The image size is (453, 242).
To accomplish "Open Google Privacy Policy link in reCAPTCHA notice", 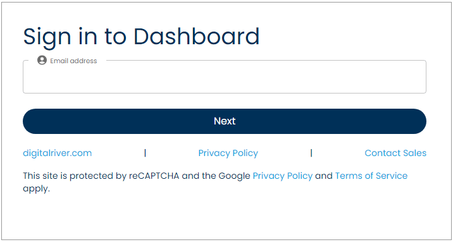I will point(283,176).
